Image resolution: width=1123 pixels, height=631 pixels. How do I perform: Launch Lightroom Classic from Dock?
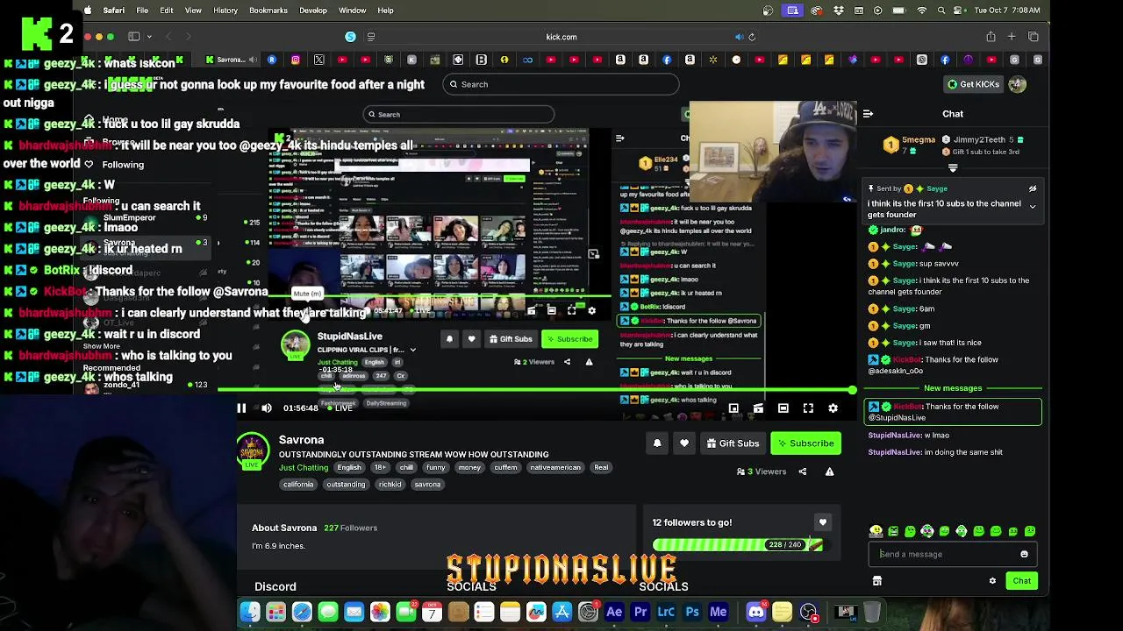pos(666,612)
